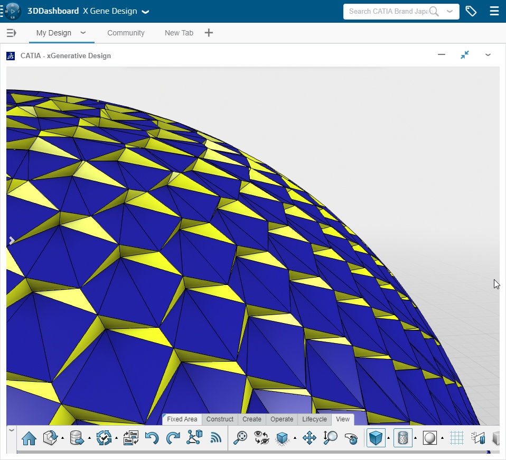Click the 3DEXPERIENCE compass icon
This screenshot has height=460, width=506.
tap(13, 11)
